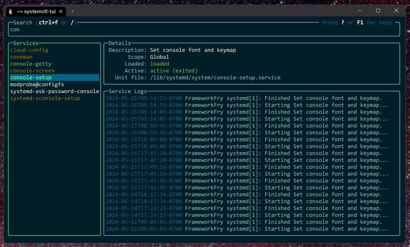Click the highlighted console-setup service
This screenshot has width=410, height=247.
[31, 78]
